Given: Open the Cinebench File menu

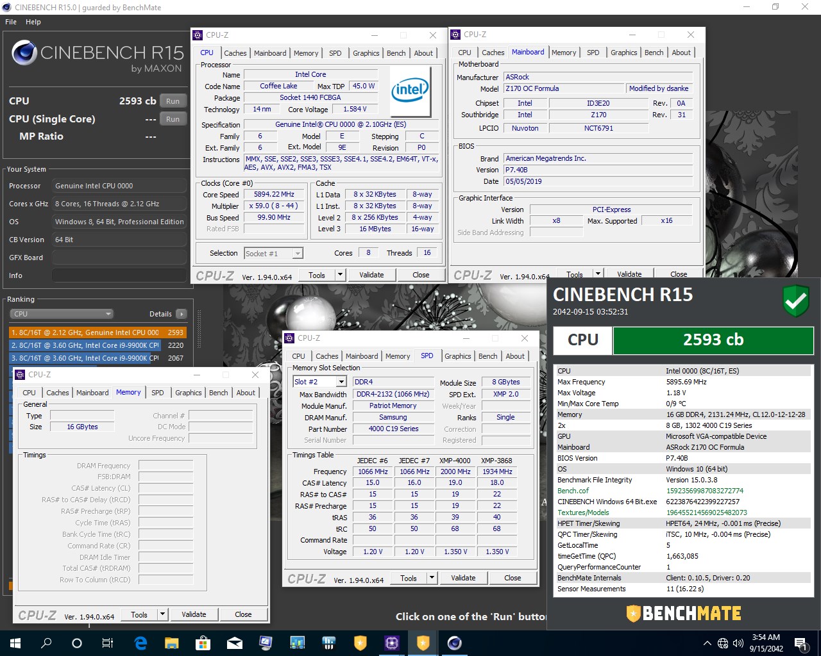Looking at the screenshot, I should click(x=11, y=22).
